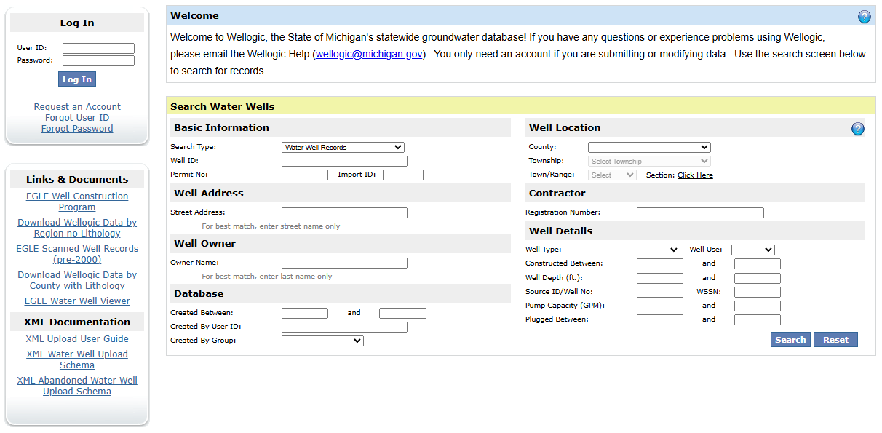Focus the Source ID/Well No field

tap(660, 292)
